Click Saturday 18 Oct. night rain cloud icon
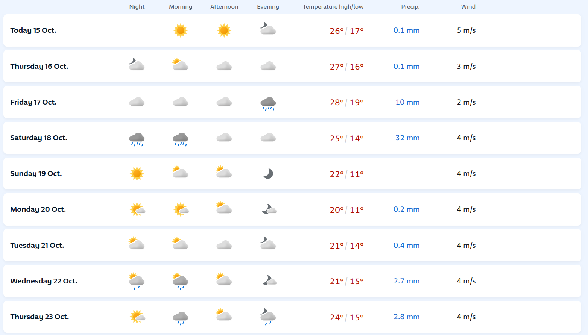Image resolution: width=588 pixels, height=335 pixels. 137,139
